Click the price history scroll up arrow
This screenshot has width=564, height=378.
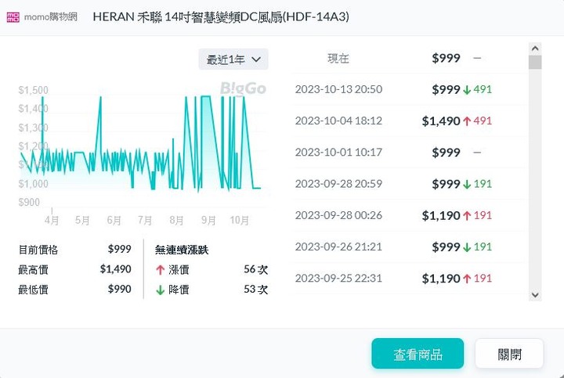535,49
